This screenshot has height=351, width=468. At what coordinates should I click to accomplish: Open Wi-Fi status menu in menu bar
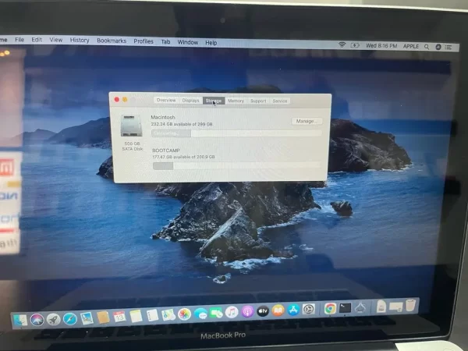pyautogui.click(x=342, y=44)
